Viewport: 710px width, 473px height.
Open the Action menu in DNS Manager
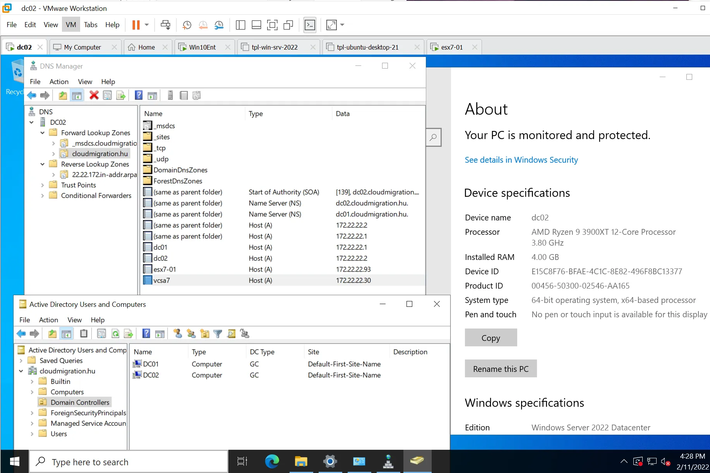59,82
